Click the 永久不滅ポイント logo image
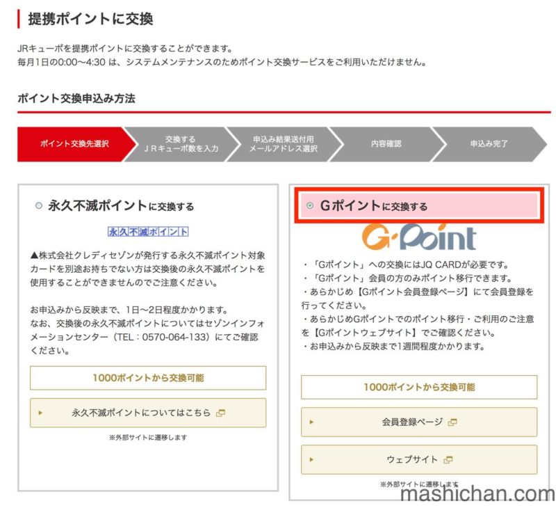 148,232
